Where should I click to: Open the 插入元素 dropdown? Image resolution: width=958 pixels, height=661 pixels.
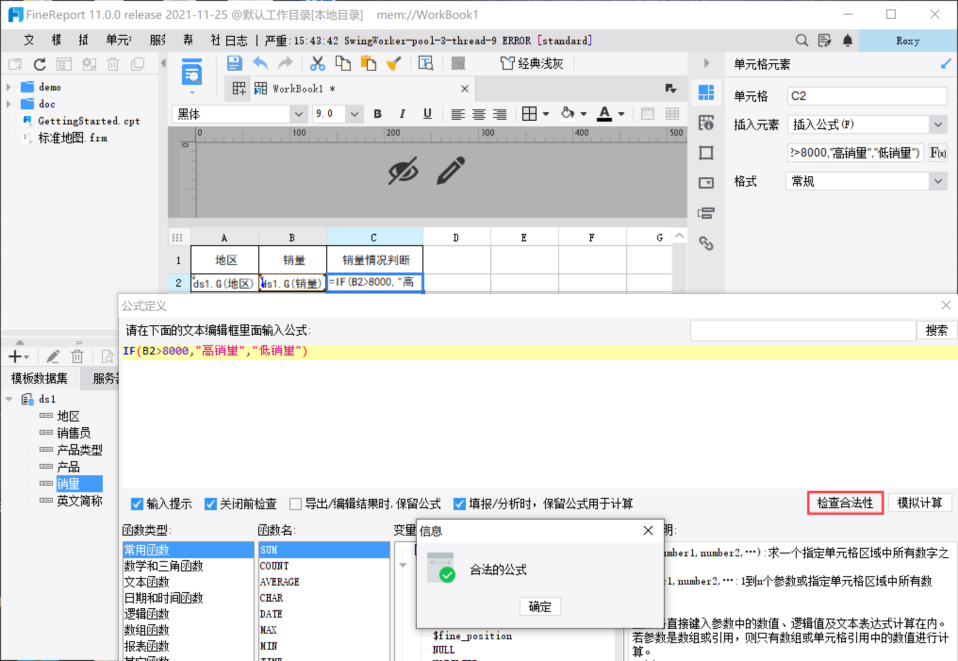tap(938, 125)
